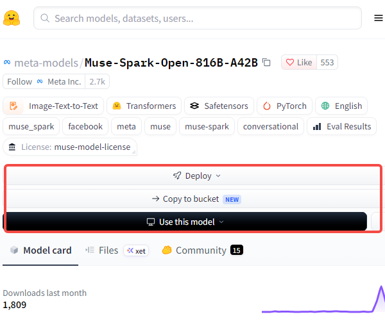The image size is (385, 326).
Task: Open the muse-model-license license tag
Action: [x=70, y=147]
